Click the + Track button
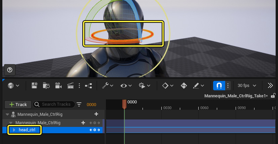Screen dimensions: 278x144 18,104
